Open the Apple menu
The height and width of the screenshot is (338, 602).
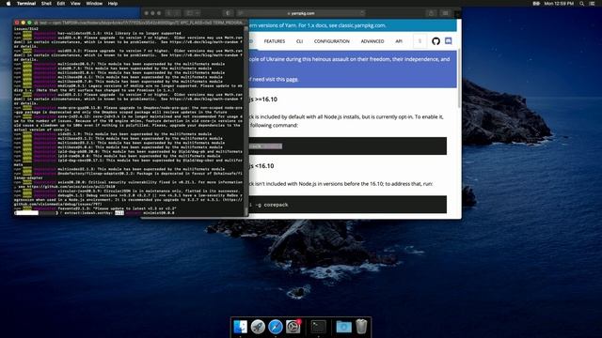(x=8, y=4)
